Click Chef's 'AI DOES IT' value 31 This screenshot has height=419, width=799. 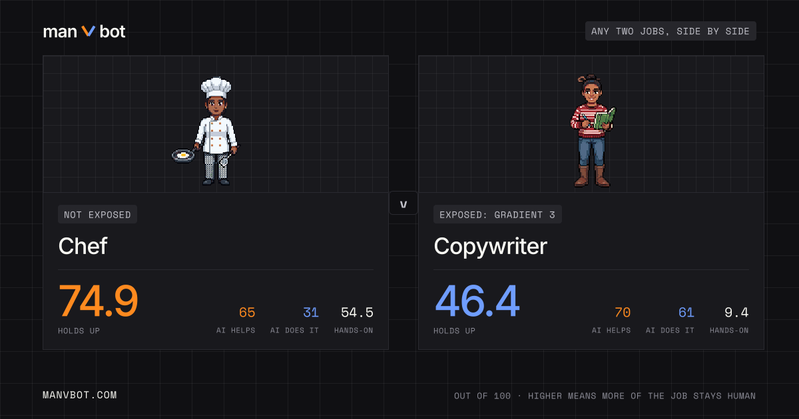pyautogui.click(x=311, y=313)
